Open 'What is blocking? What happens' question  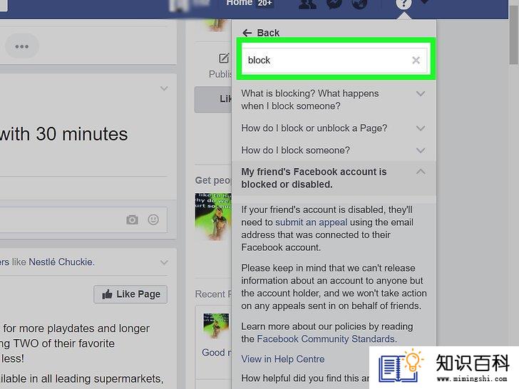coord(310,100)
